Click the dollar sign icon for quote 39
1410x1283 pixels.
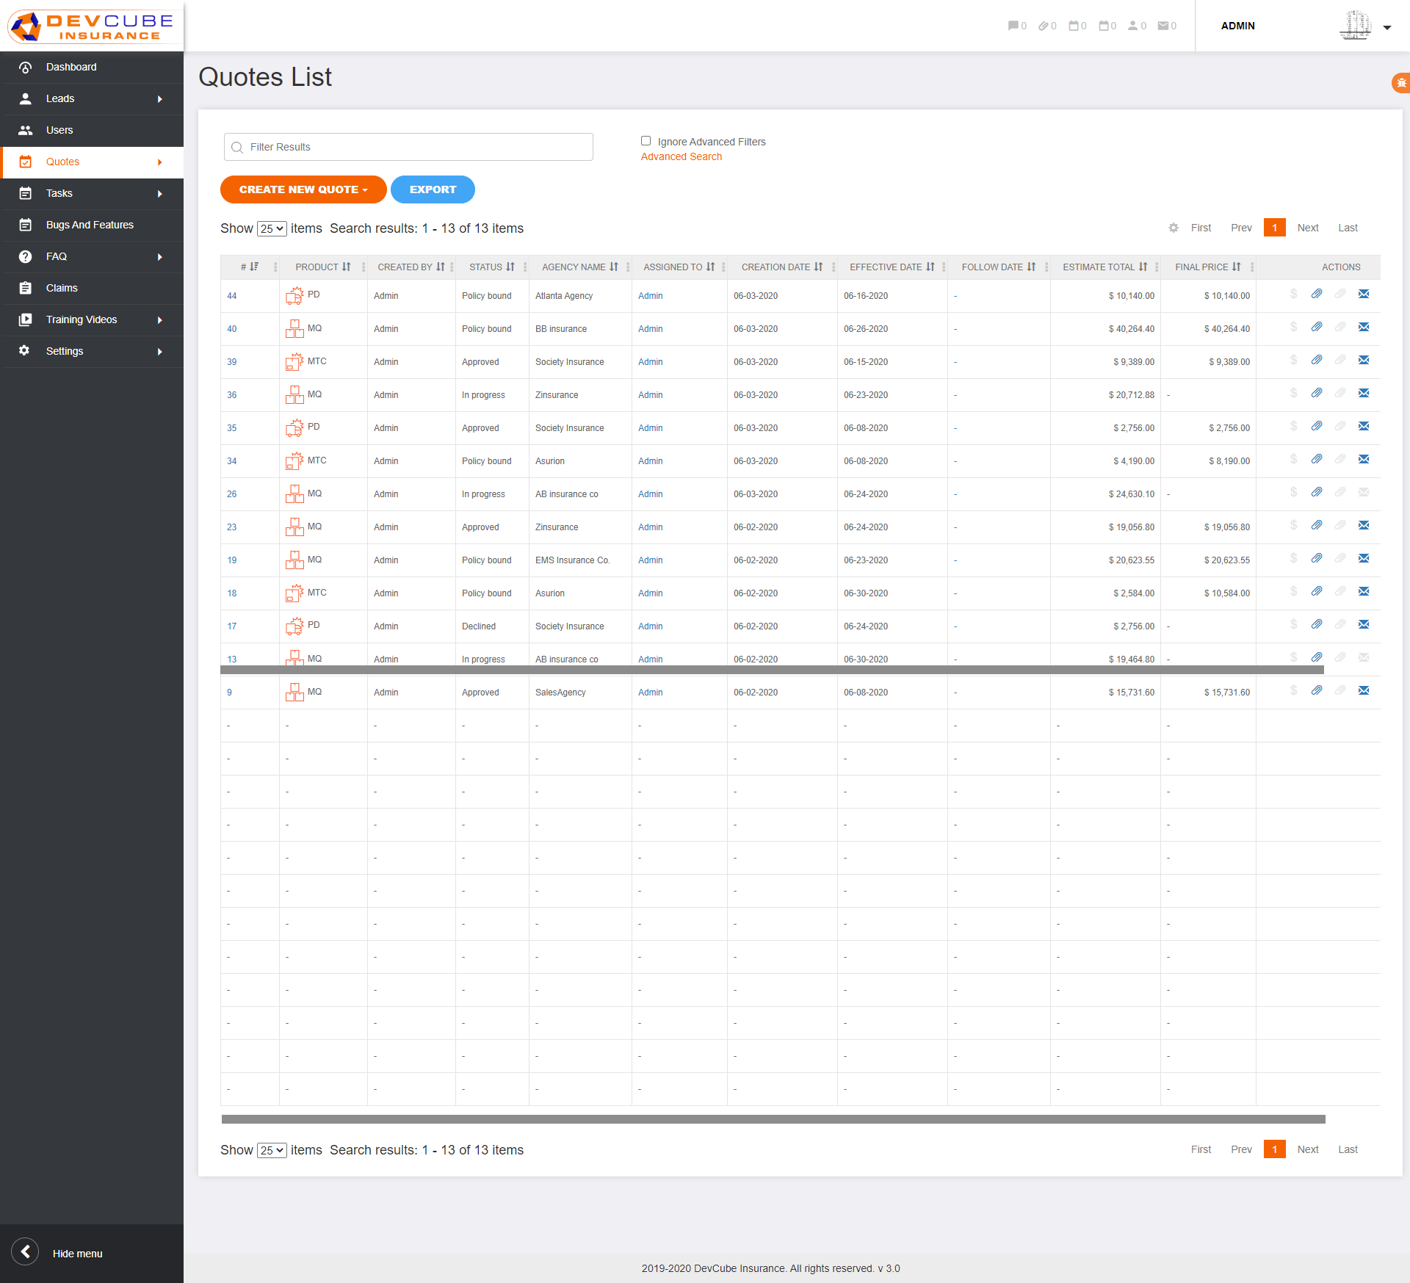coord(1293,360)
